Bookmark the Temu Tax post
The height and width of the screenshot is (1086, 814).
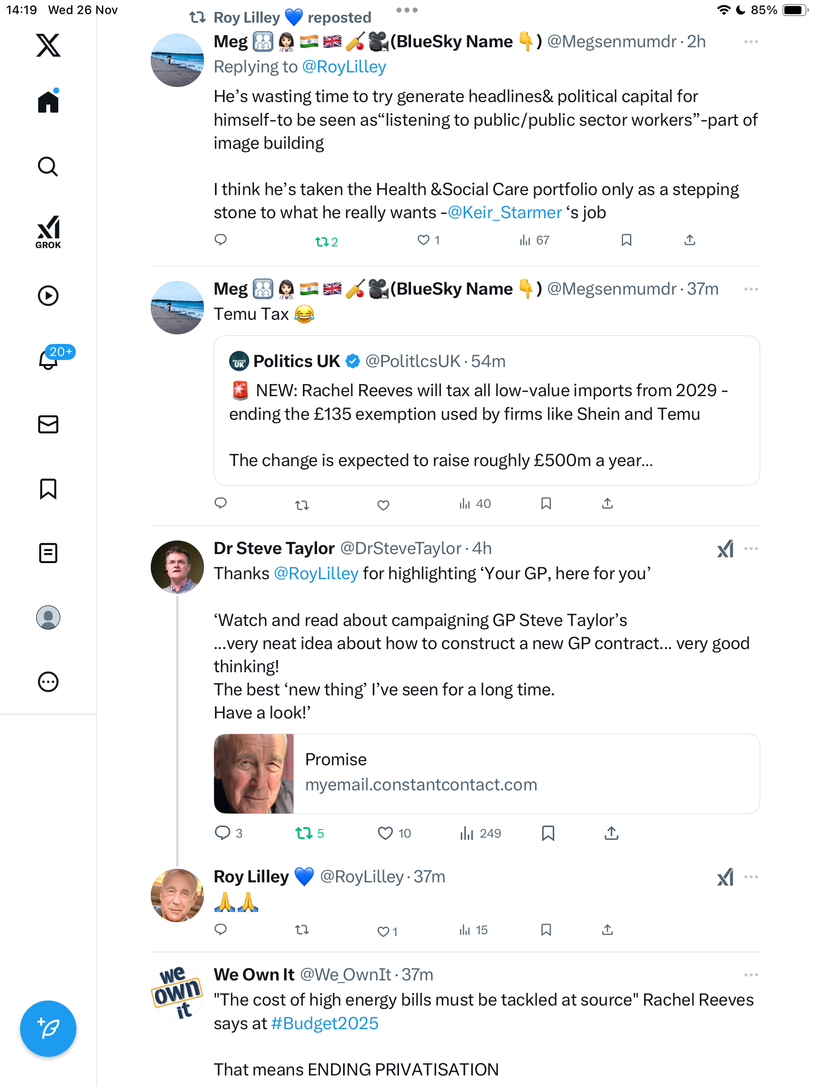546,504
